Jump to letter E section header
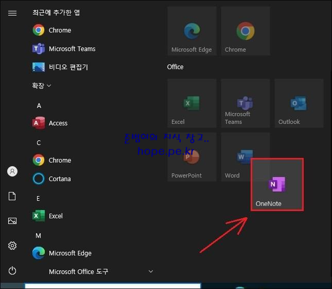This screenshot has width=332, height=289. (38, 199)
